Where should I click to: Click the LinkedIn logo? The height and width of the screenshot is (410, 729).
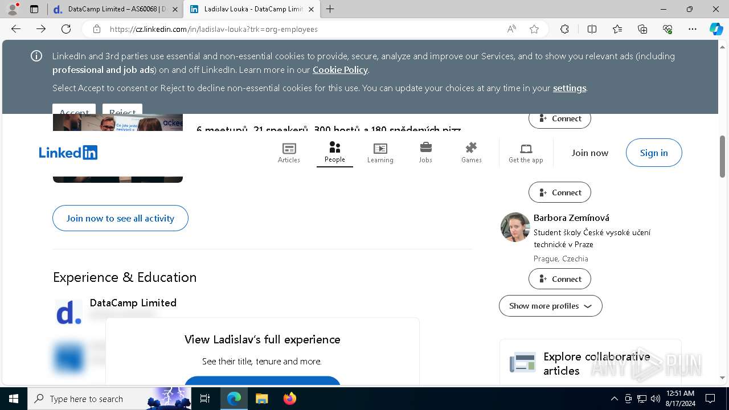(x=68, y=153)
